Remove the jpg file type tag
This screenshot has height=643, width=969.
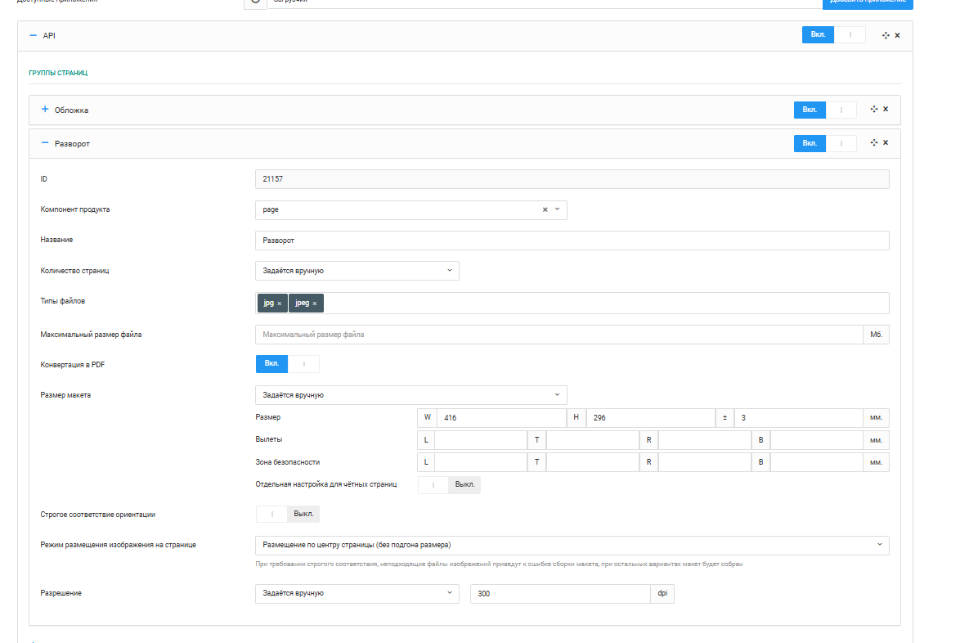click(x=280, y=304)
